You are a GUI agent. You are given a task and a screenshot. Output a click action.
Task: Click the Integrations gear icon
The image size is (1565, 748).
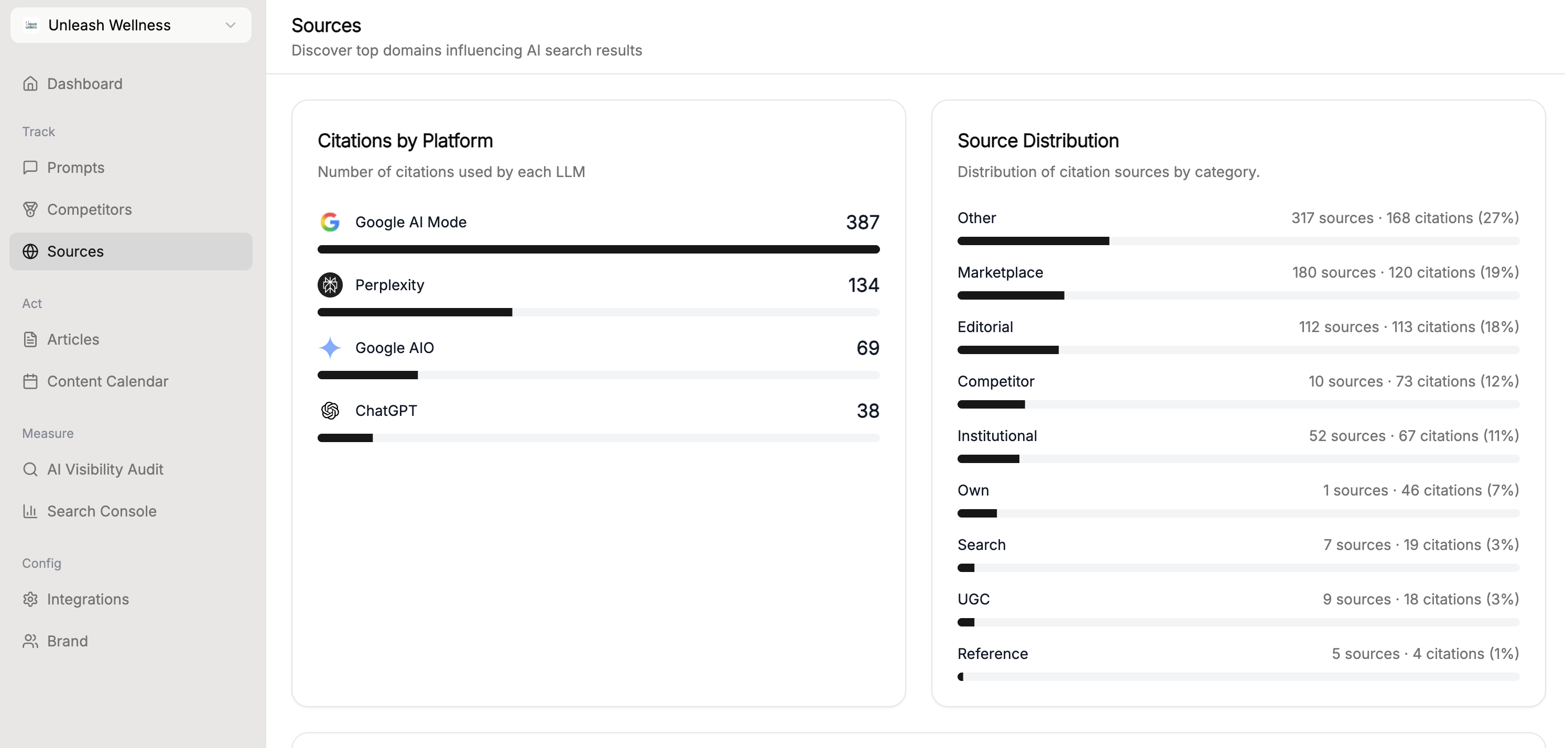click(x=30, y=599)
